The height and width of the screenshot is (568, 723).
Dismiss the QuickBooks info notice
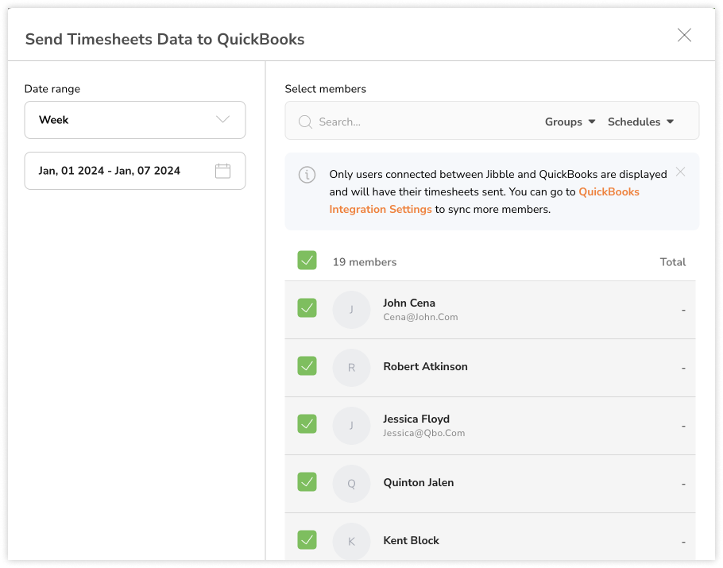(x=680, y=172)
